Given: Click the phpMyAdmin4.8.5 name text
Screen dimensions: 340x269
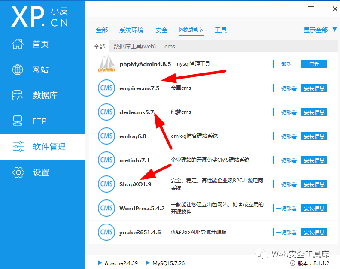Looking at the screenshot, I should click(x=145, y=64).
